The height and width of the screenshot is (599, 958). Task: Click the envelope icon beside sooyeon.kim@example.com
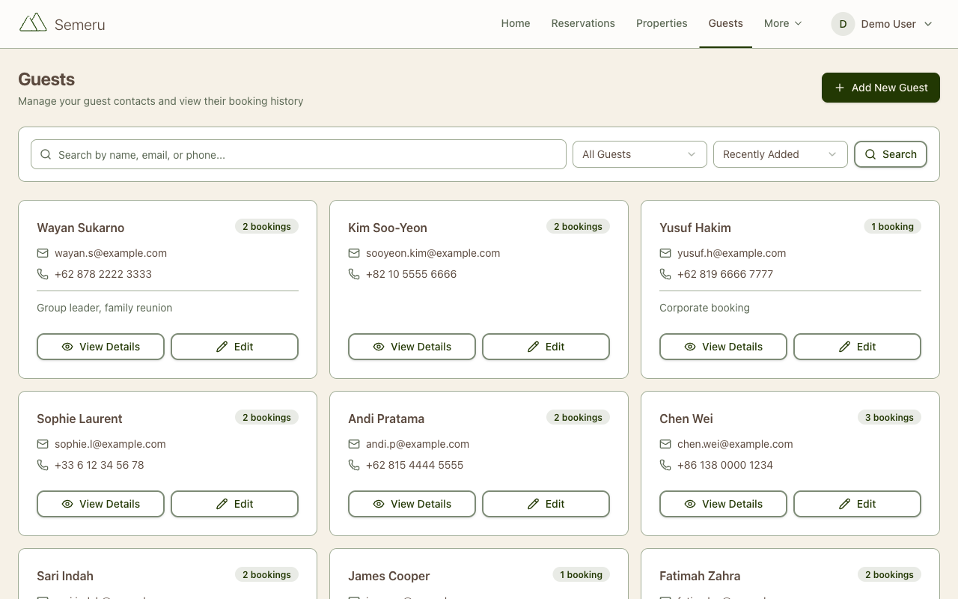coord(354,253)
